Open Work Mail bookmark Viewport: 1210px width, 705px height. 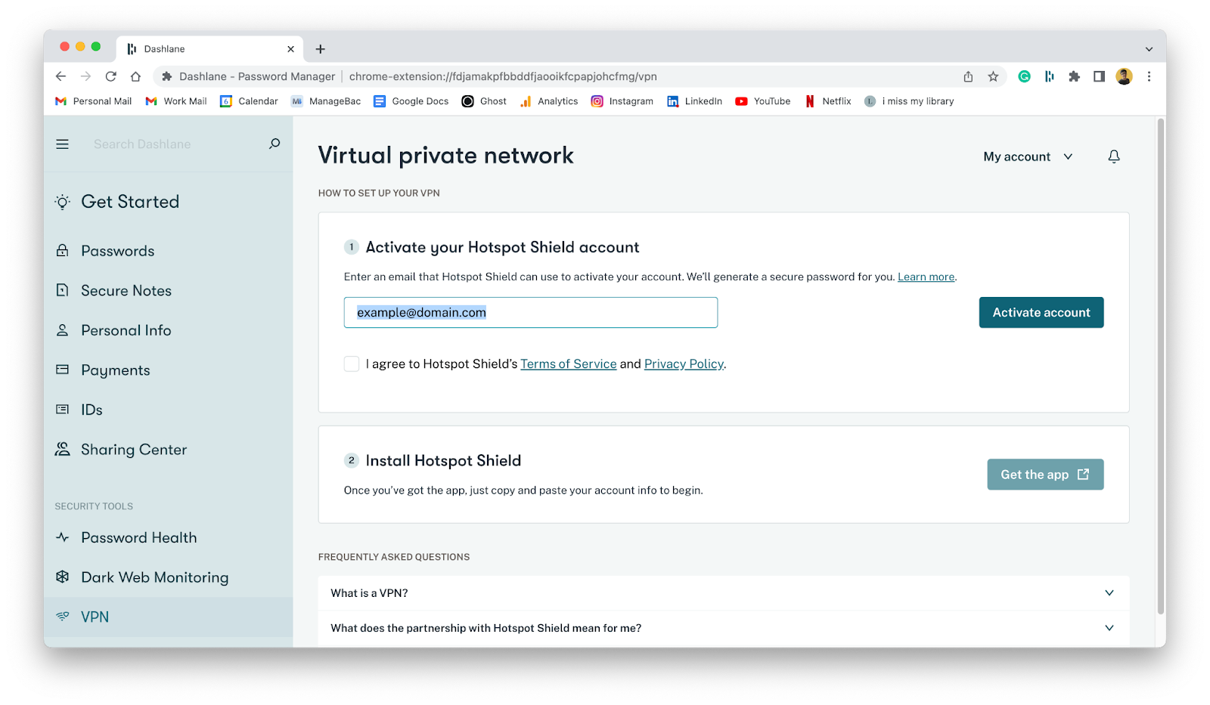(176, 101)
